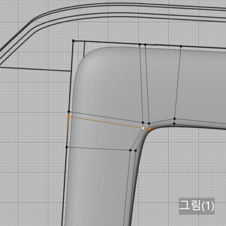
Task: Select the orange vertex right beside the white vertex
Action: 149,129
